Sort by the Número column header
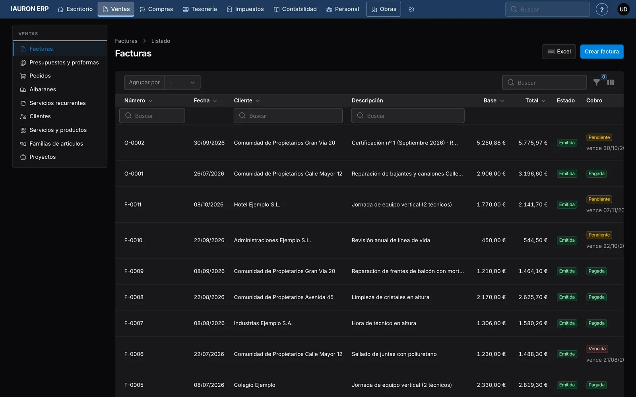Viewport: 636px width, 397px height. pos(138,100)
